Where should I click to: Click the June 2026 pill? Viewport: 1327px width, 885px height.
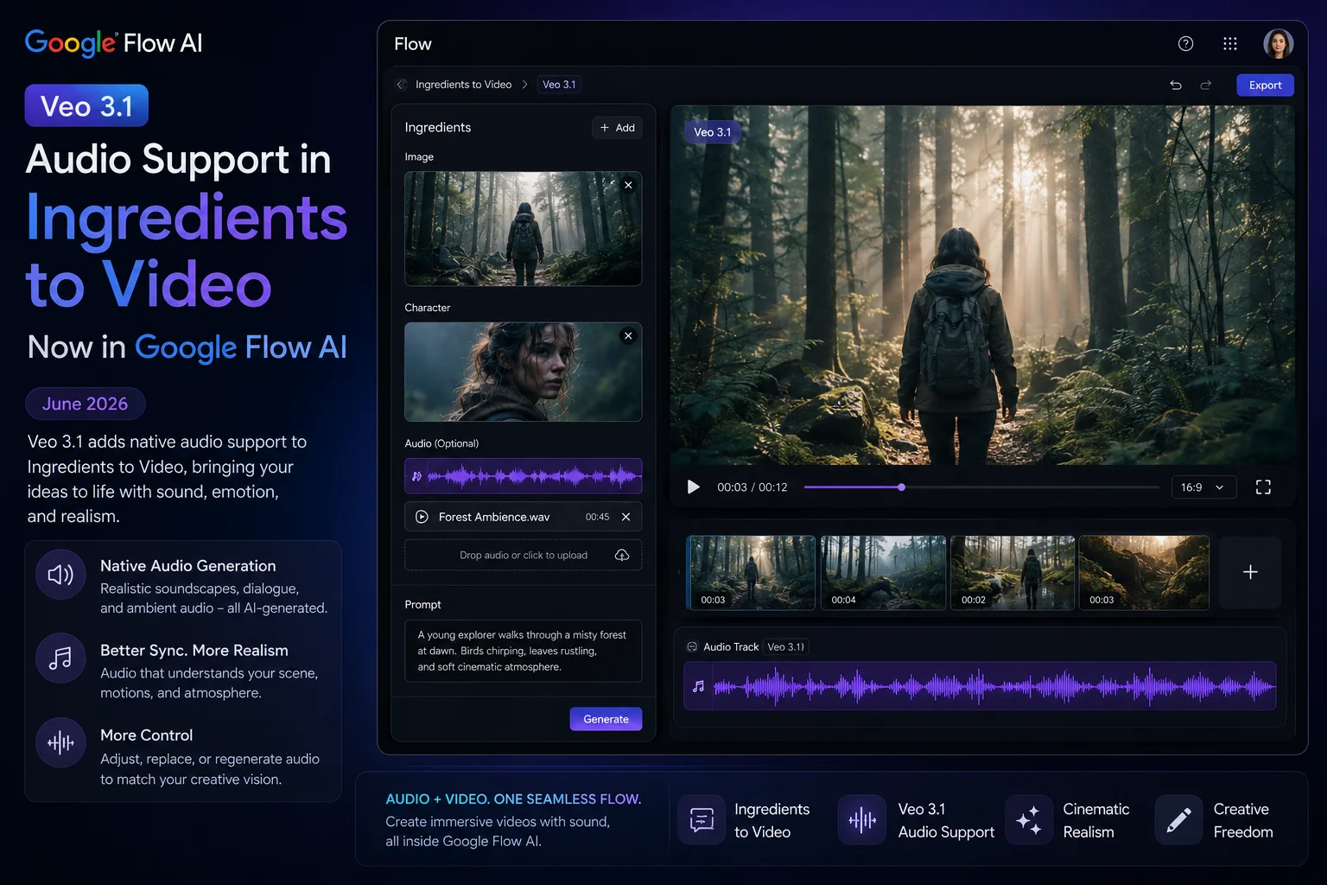85,404
